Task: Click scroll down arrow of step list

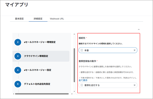Action: tap(74, 91)
